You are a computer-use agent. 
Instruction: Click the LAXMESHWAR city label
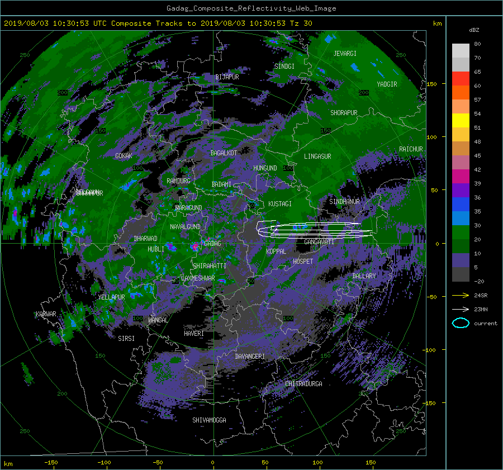pos(198,278)
